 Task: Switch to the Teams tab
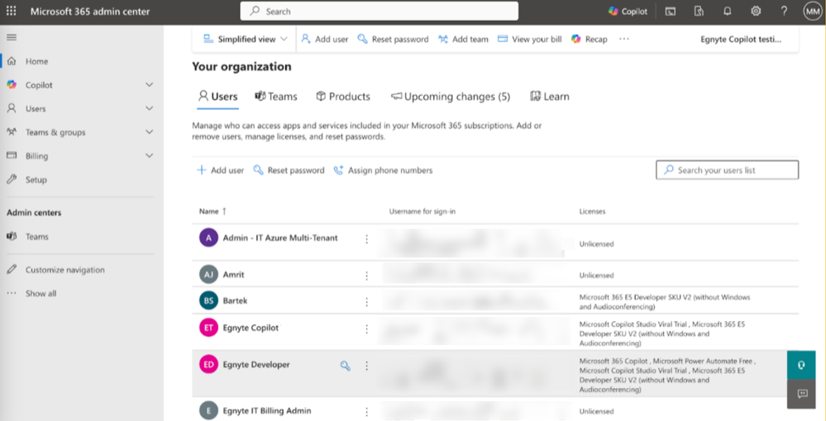pyautogui.click(x=276, y=97)
